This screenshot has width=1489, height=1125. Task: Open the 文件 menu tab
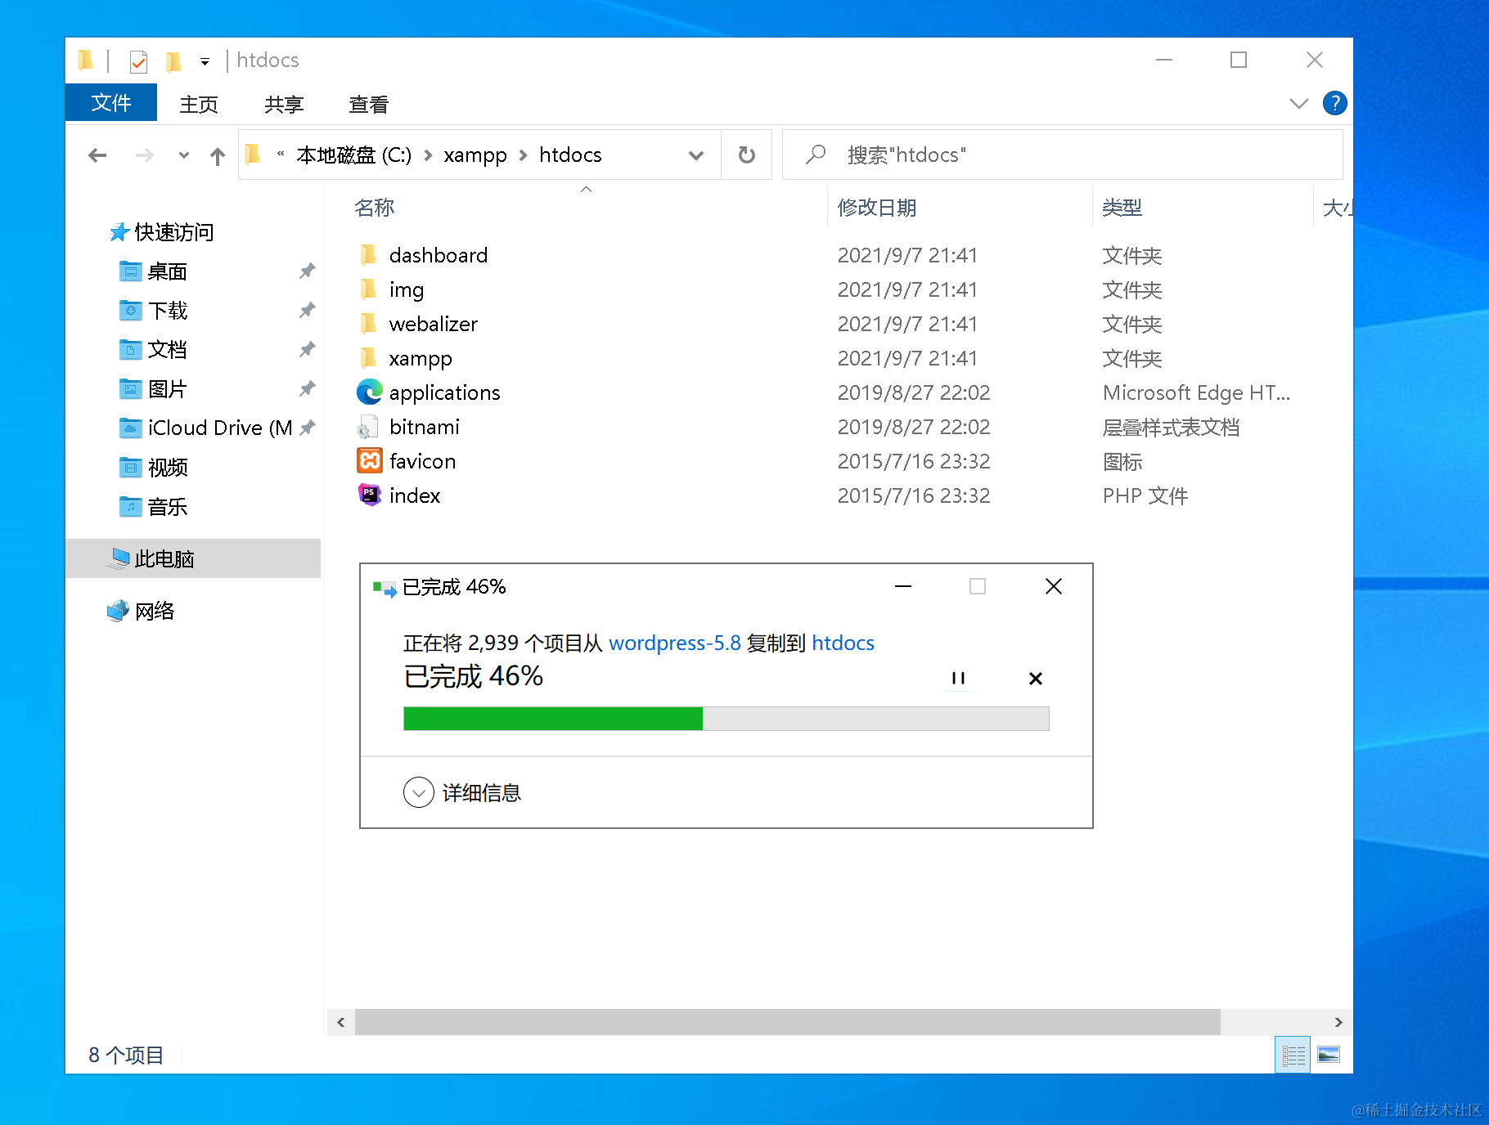111,103
